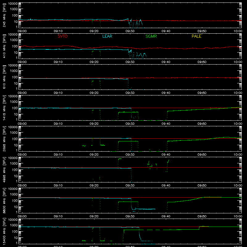Click the green SGMR legend label

(151, 36)
